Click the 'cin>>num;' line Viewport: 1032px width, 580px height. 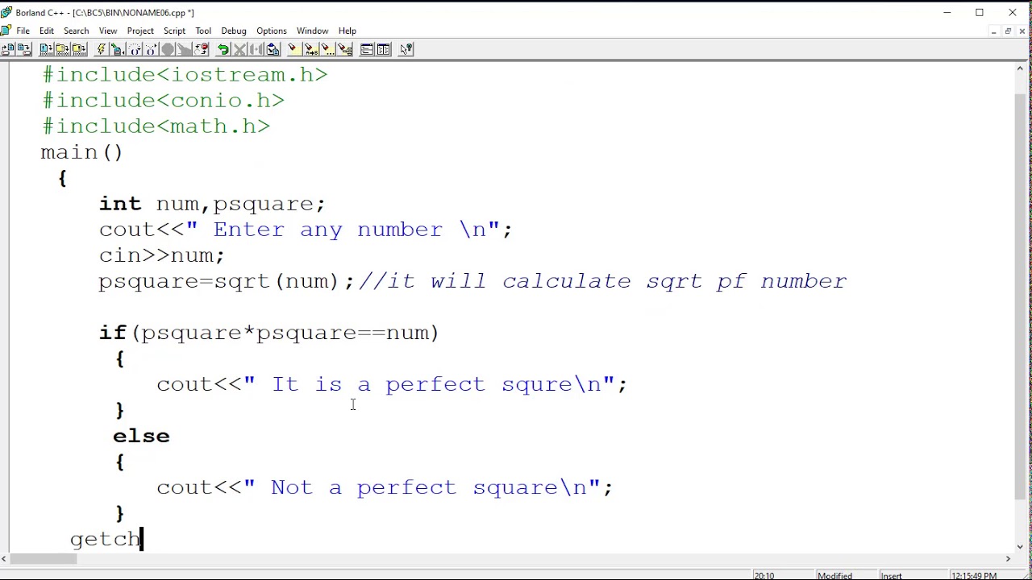tap(161, 255)
